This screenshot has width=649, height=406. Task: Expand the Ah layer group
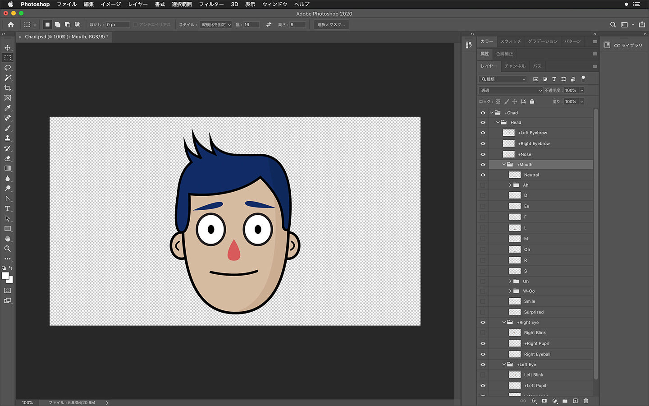coord(510,185)
